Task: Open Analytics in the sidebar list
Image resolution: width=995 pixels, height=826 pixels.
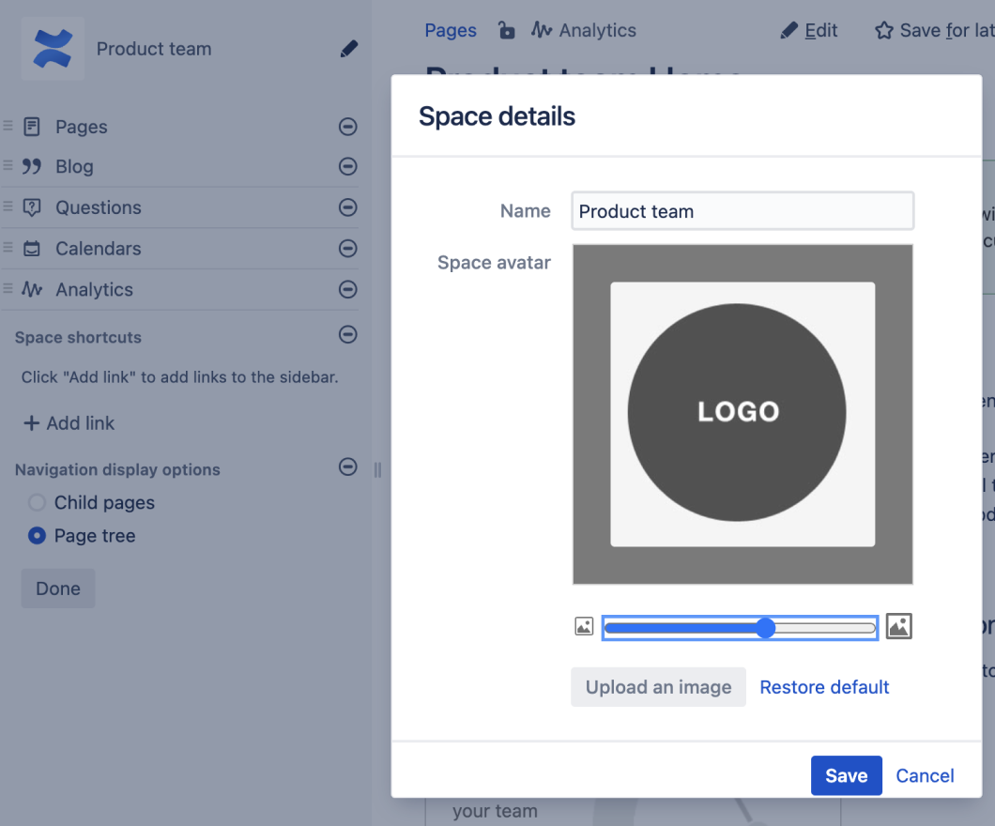Action: point(94,290)
